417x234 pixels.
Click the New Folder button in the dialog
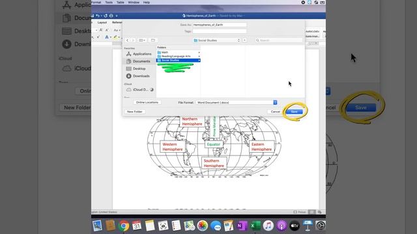click(135, 112)
